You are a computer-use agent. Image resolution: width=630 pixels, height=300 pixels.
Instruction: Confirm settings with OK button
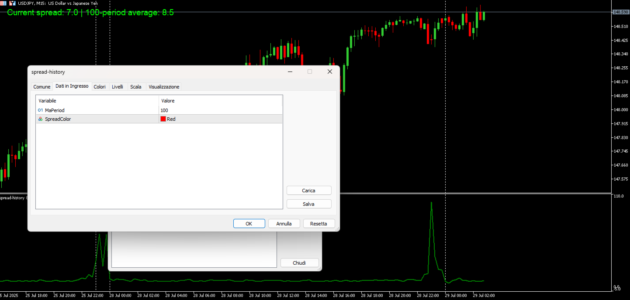(249, 224)
